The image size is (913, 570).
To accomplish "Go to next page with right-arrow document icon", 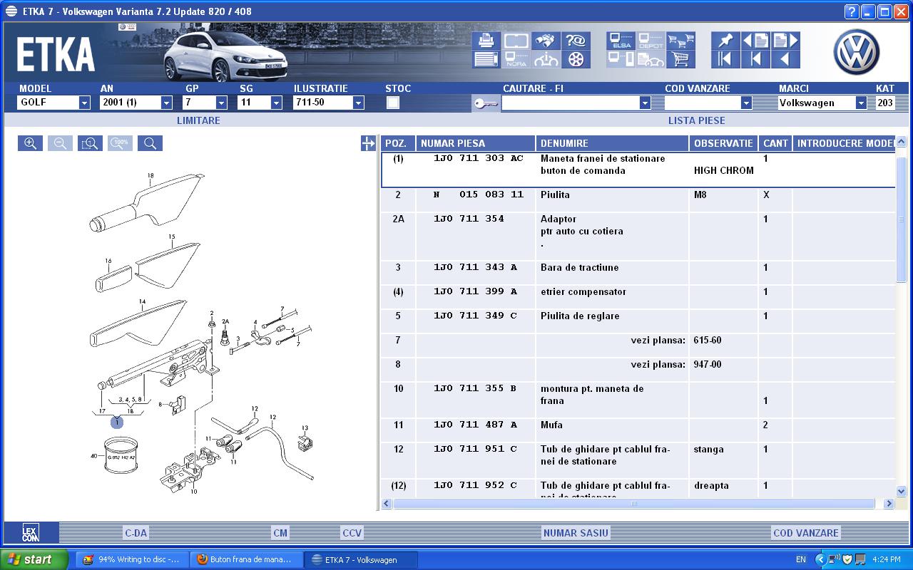I will (x=785, y=41).
